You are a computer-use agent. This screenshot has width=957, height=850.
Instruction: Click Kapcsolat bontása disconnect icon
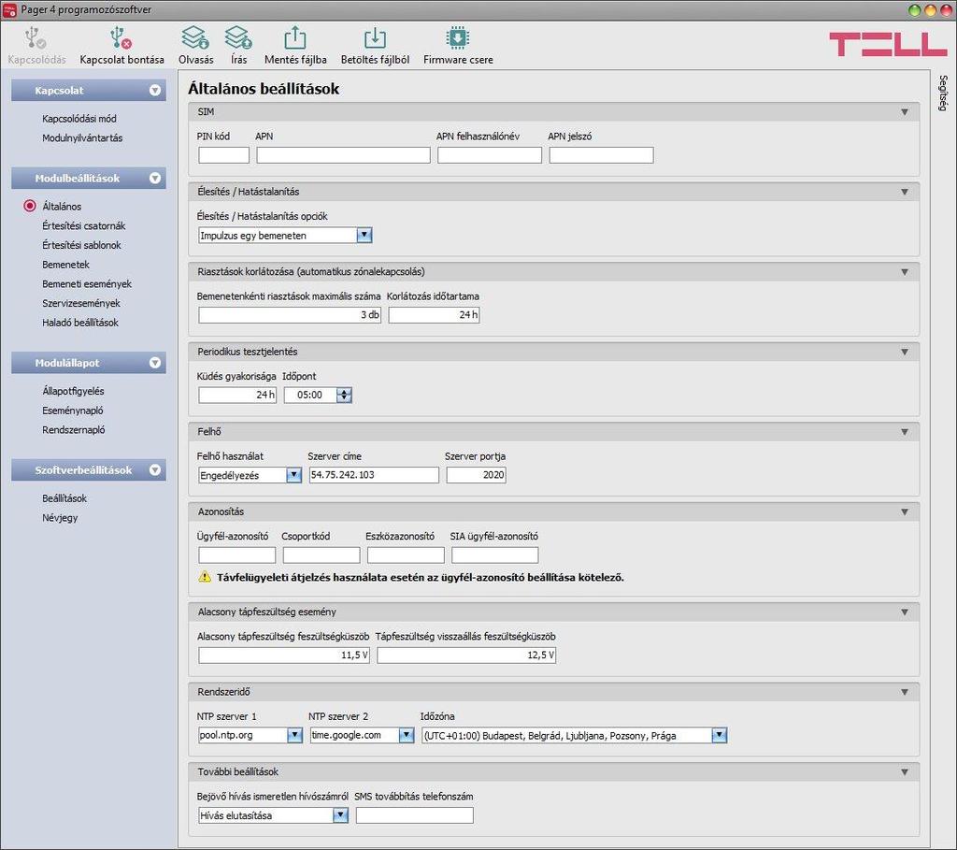pyautogui.click(x=121, y=37)
